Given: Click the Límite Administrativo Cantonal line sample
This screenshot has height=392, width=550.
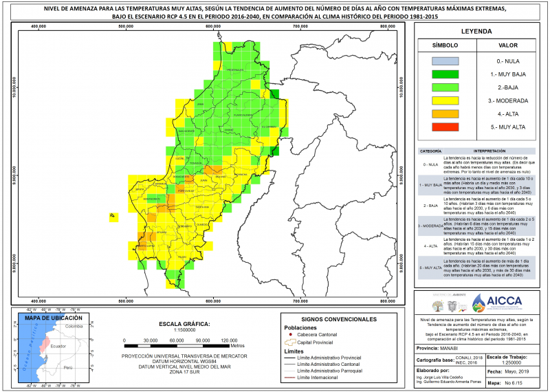Looking at the screenshot, I should coord(289,364).
